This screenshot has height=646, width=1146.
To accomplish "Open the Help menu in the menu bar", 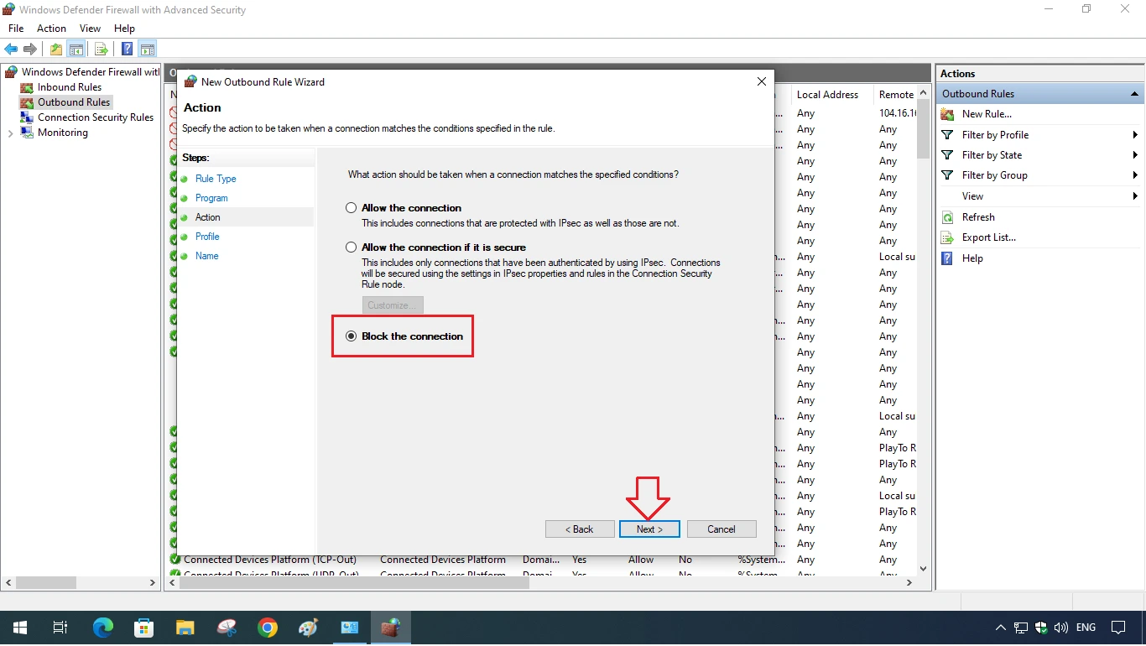I will click(x=124, y=29).
